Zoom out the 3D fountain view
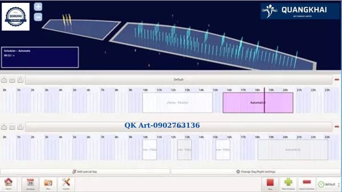 pos(38,17)
